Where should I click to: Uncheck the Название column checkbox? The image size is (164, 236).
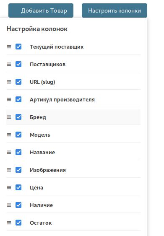coord(18,152)
